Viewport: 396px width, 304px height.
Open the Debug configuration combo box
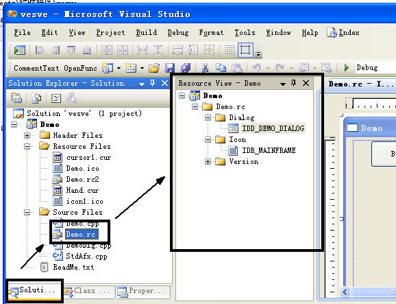(x=375, y=68)
